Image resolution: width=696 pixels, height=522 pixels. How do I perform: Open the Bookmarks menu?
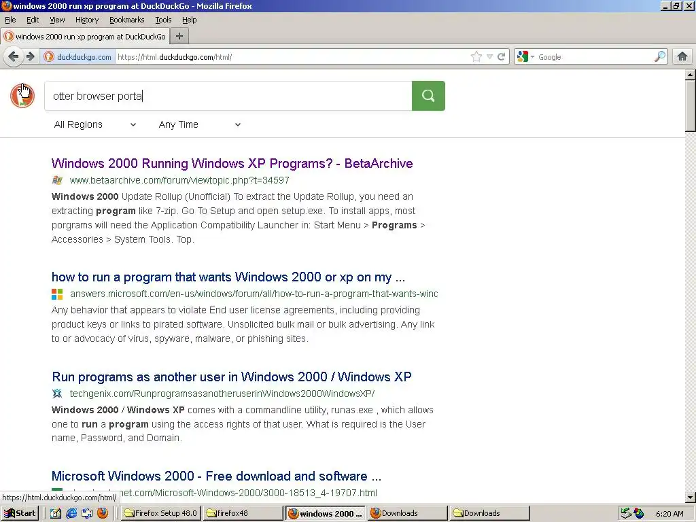point(127,20)
